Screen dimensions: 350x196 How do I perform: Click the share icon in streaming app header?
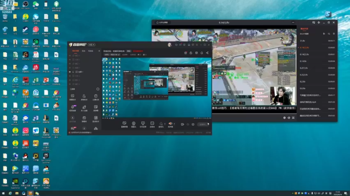coord(207,53)
